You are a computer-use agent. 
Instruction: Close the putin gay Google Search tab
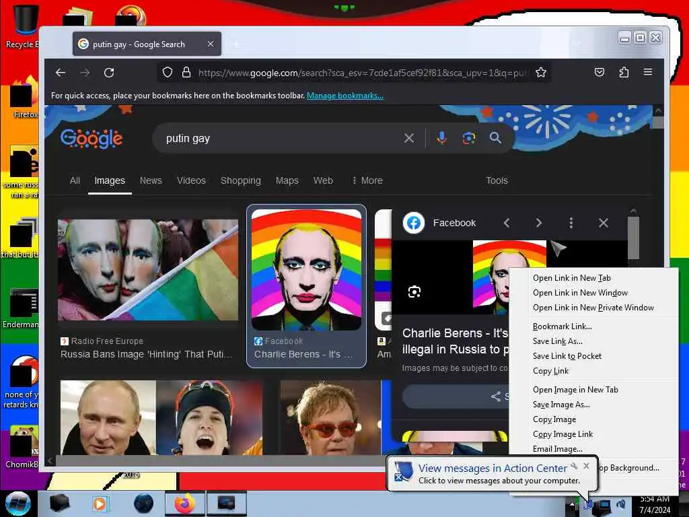211,44
